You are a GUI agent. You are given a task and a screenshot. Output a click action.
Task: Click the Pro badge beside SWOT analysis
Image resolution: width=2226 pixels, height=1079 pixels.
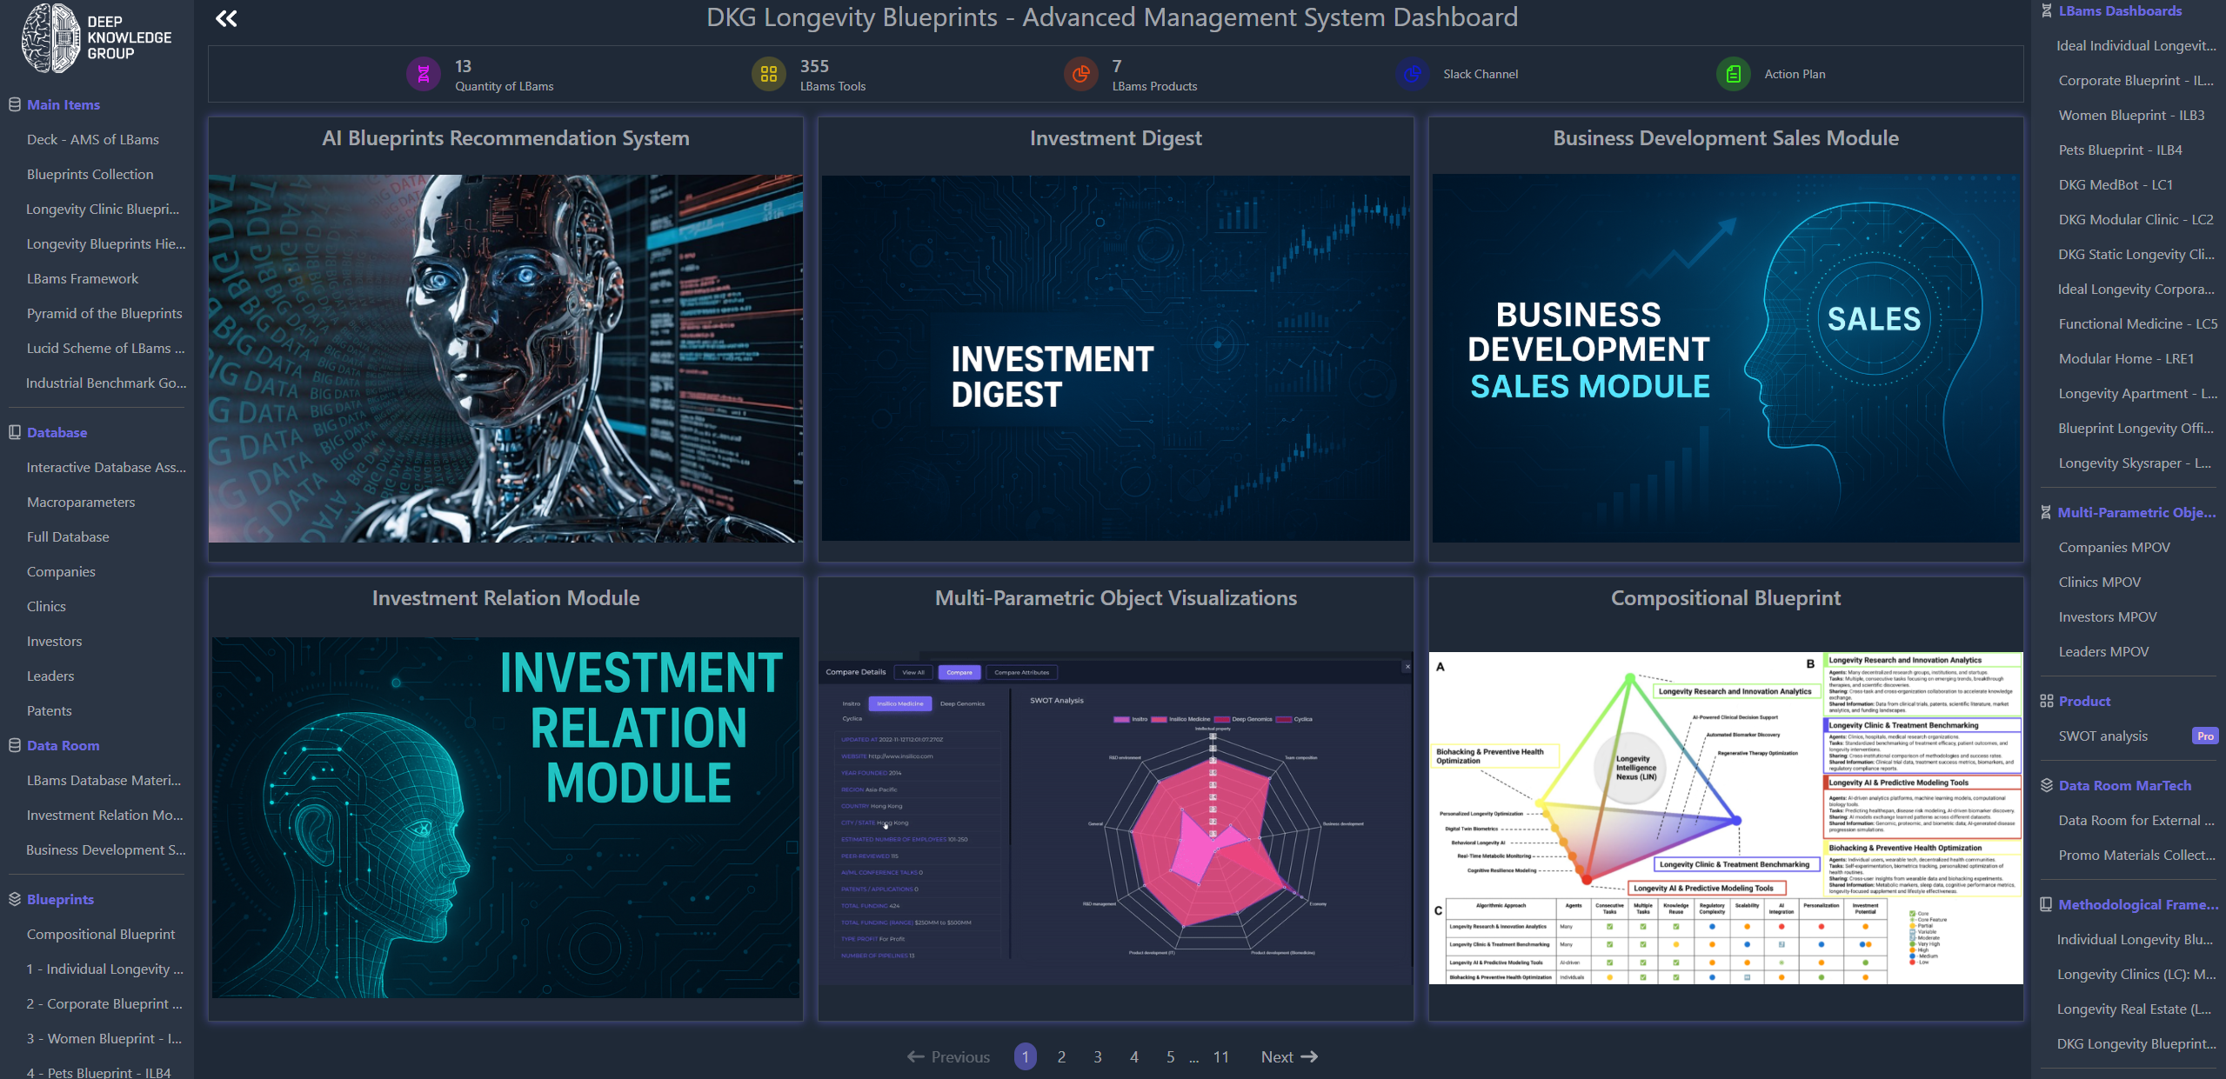(x=2204, y=736)
